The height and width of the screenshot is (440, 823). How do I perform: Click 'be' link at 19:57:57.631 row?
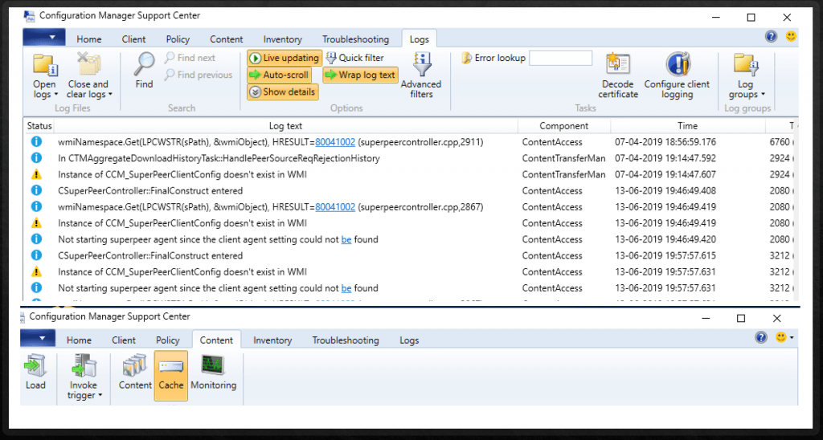[x=346, y=288]
